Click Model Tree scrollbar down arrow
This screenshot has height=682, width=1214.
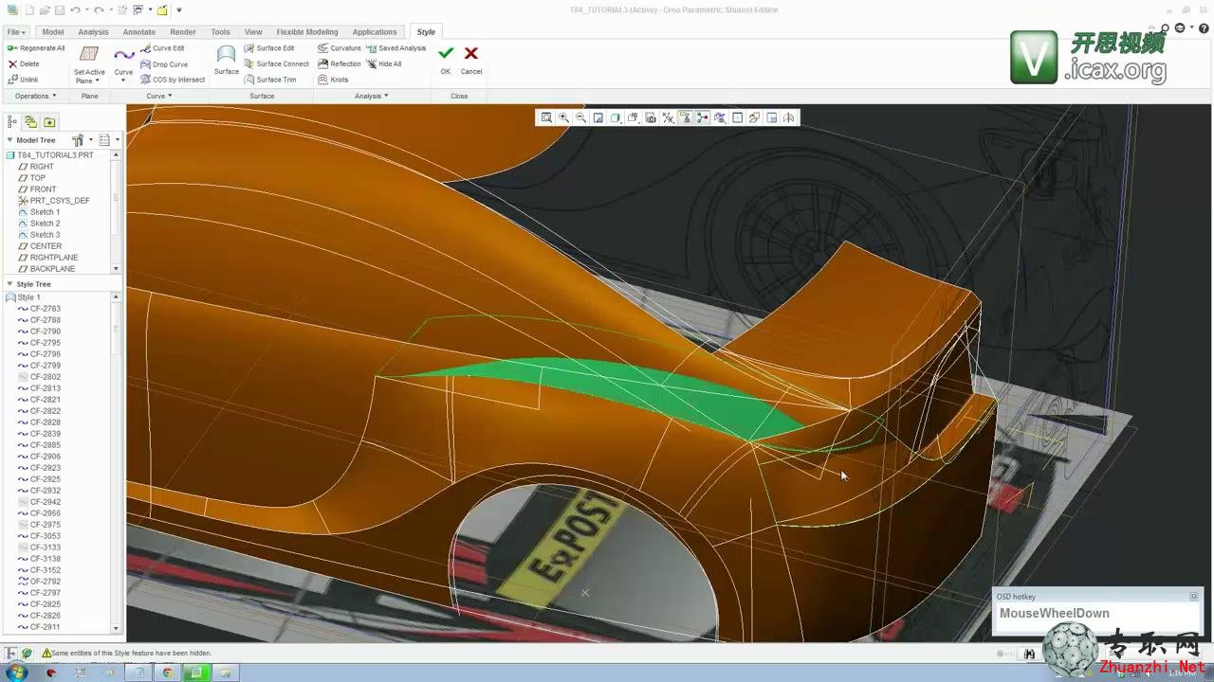117,269
